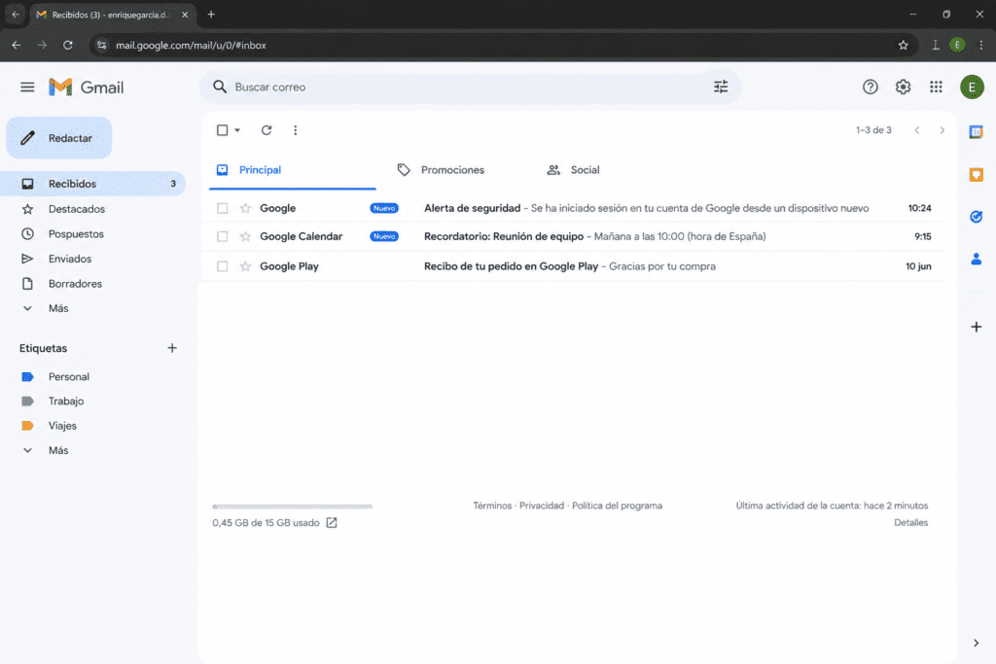Open the More options three-dot menu
Image resolution: width=996 pixels, height=664 pixels.
(296, 130)
